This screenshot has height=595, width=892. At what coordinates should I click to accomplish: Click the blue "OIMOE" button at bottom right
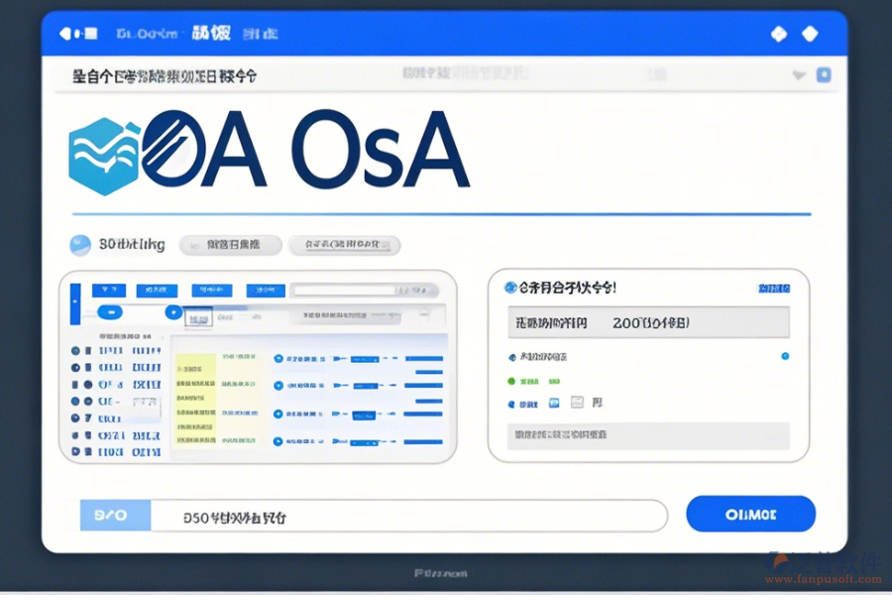pyautogui.click(x=750, y=514)
